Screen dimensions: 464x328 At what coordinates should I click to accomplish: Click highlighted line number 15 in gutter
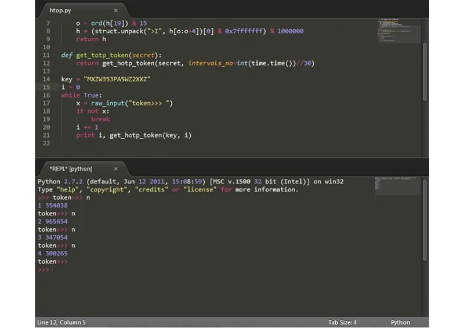46,87
